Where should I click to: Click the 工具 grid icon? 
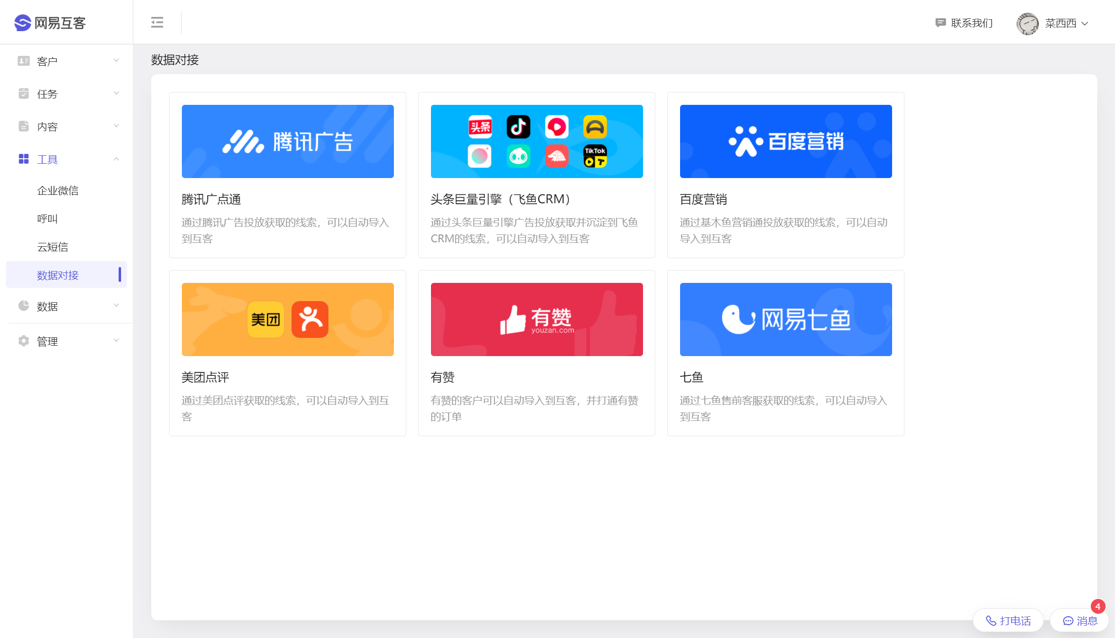coord(24,159)
